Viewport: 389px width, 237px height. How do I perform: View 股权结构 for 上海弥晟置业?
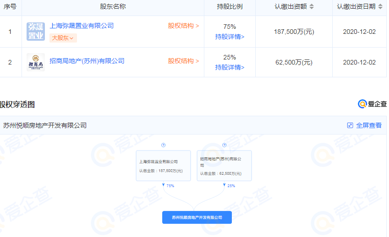coord(183,26)
